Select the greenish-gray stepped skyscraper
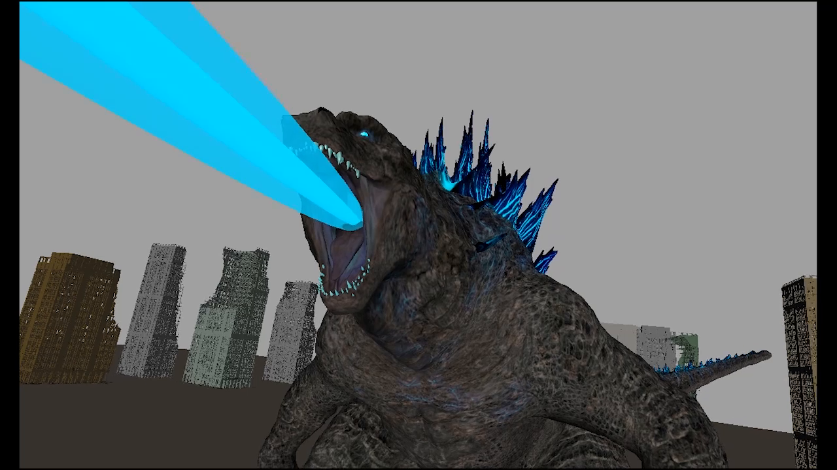The width and height of the screenshot is (837, 470). pyautogui.click(x=229, y=320)
